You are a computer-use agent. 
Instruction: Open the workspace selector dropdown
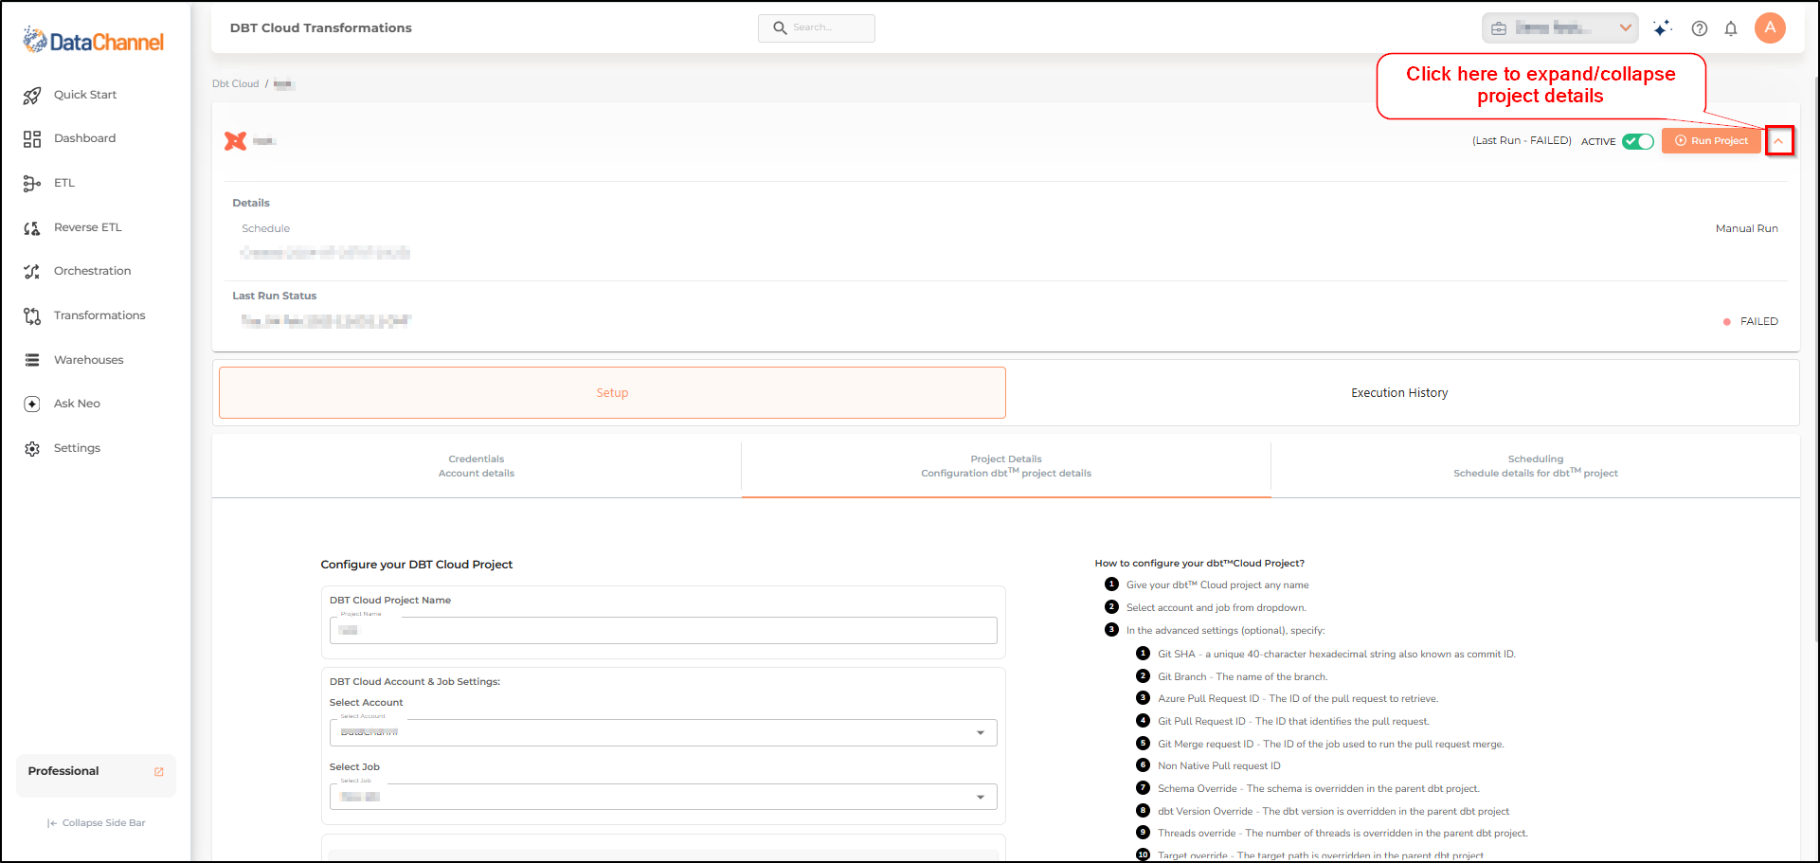[1560, 28]
